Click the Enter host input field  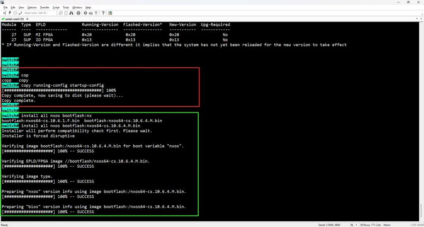tap(39, 13)
